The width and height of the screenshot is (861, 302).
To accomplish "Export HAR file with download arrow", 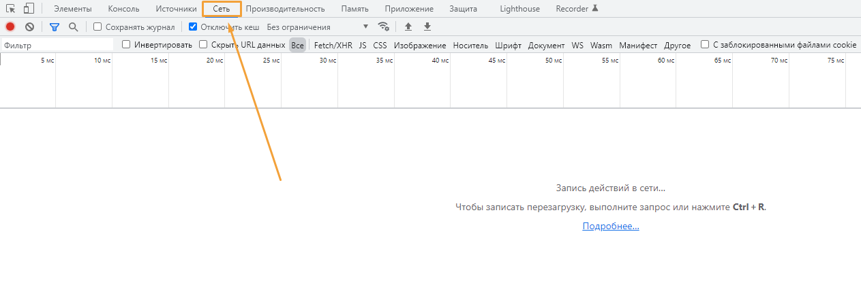I will point(427,27).
